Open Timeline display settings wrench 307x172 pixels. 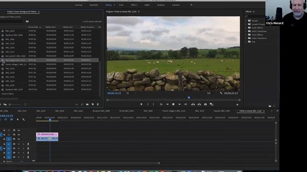pos(24,119)
